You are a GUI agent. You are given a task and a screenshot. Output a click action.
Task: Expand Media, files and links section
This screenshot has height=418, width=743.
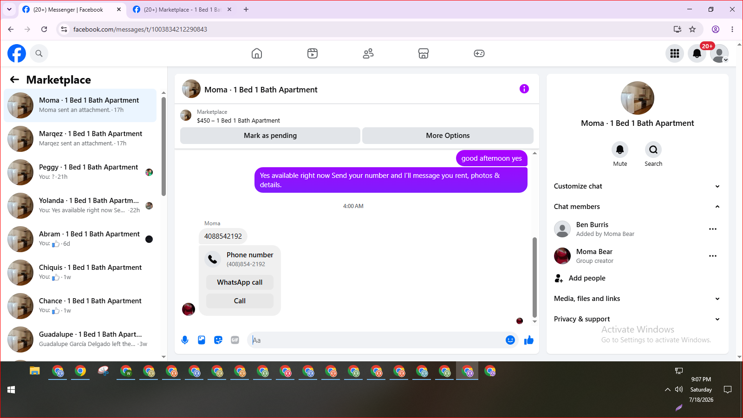(637, 299)
